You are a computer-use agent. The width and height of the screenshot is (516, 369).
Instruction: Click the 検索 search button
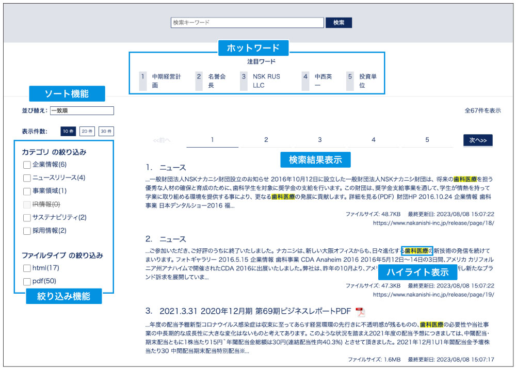[338, 22]
